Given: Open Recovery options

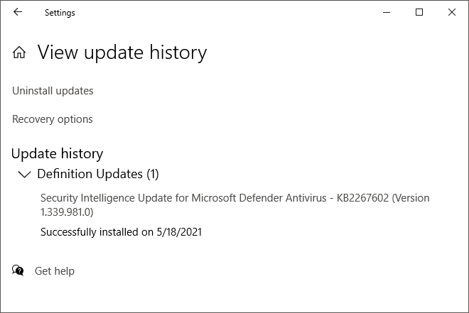Looking at the screenshot, I should (53, 119).
